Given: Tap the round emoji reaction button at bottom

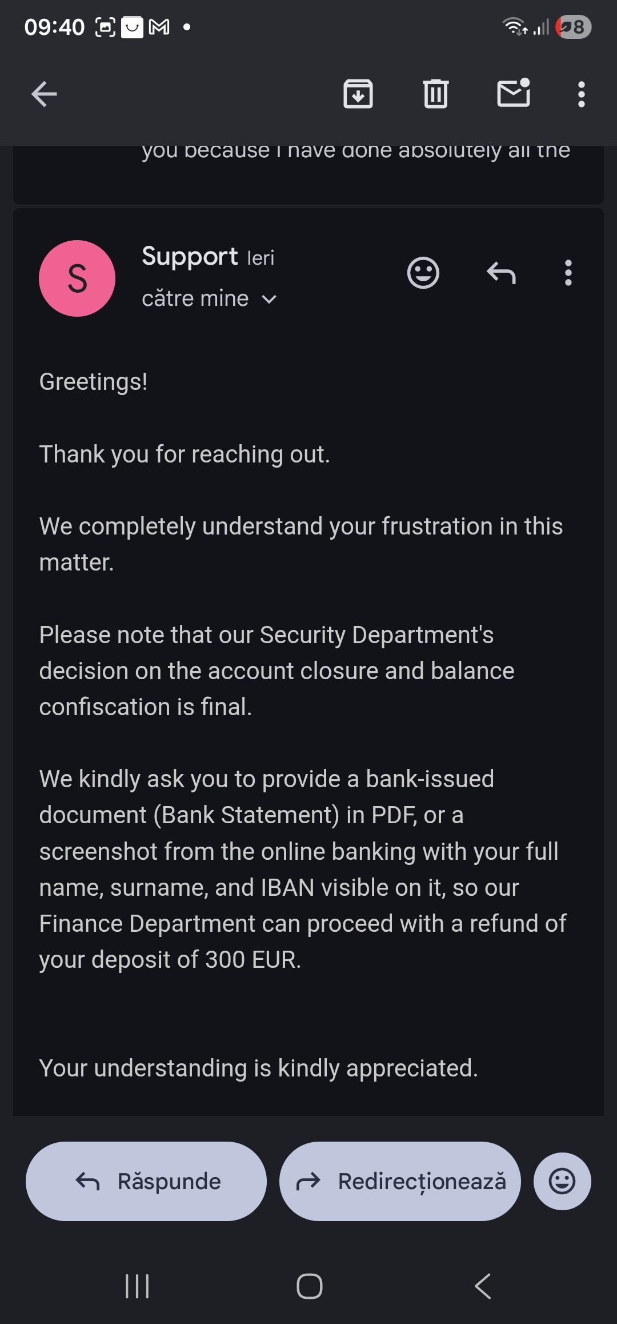Looking at the screenshot, I should (562, 1181).
